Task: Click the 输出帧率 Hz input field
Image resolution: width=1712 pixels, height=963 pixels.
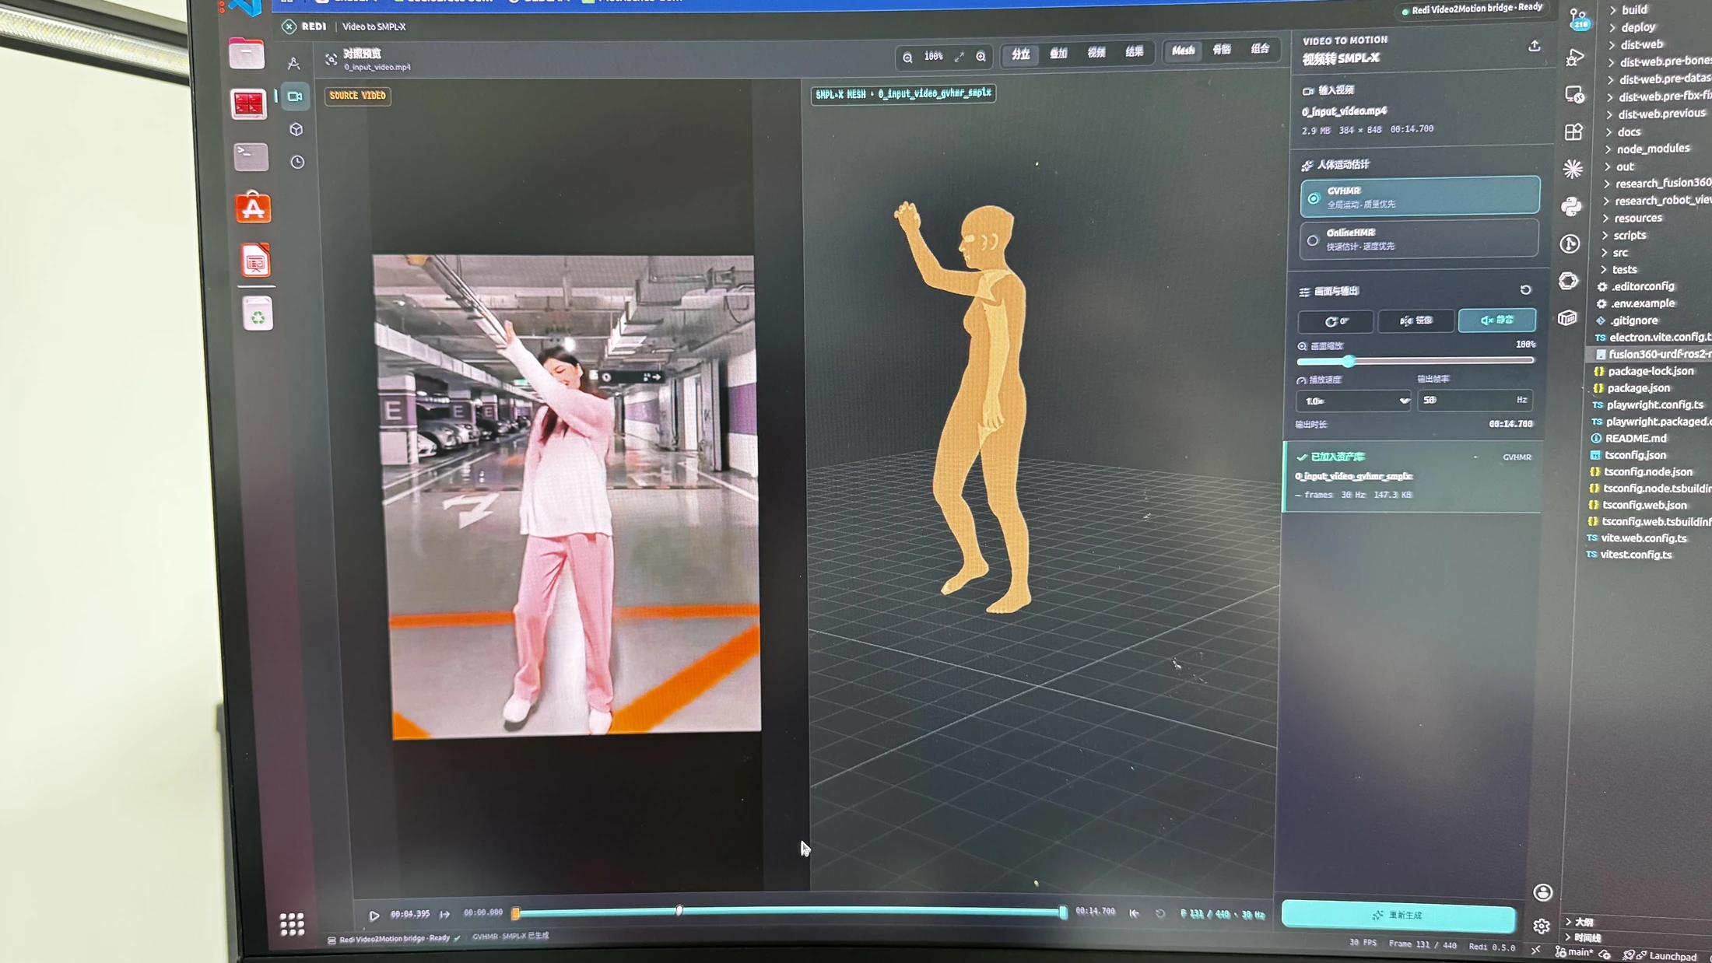Action: [1475, 400]
